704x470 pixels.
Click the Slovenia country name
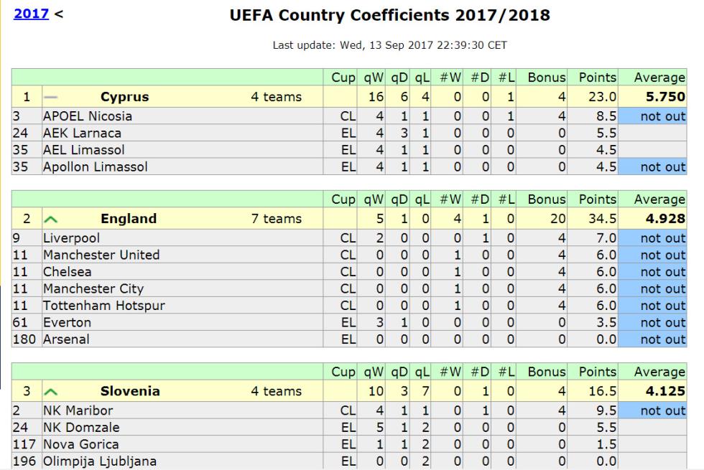pyautogui.click(x=130, y=391)
